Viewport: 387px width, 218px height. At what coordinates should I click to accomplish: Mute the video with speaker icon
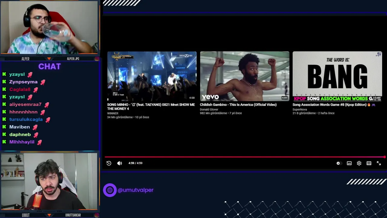120,163
